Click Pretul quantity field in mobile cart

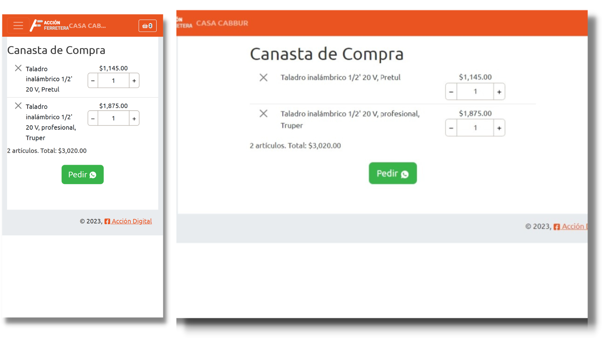(114, 81)
